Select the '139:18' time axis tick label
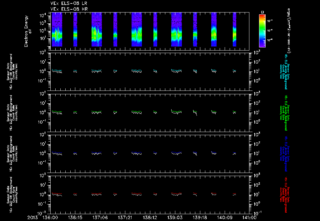This screenshot has width=320, height=221. pyautogui.click(x=200, y=218)
